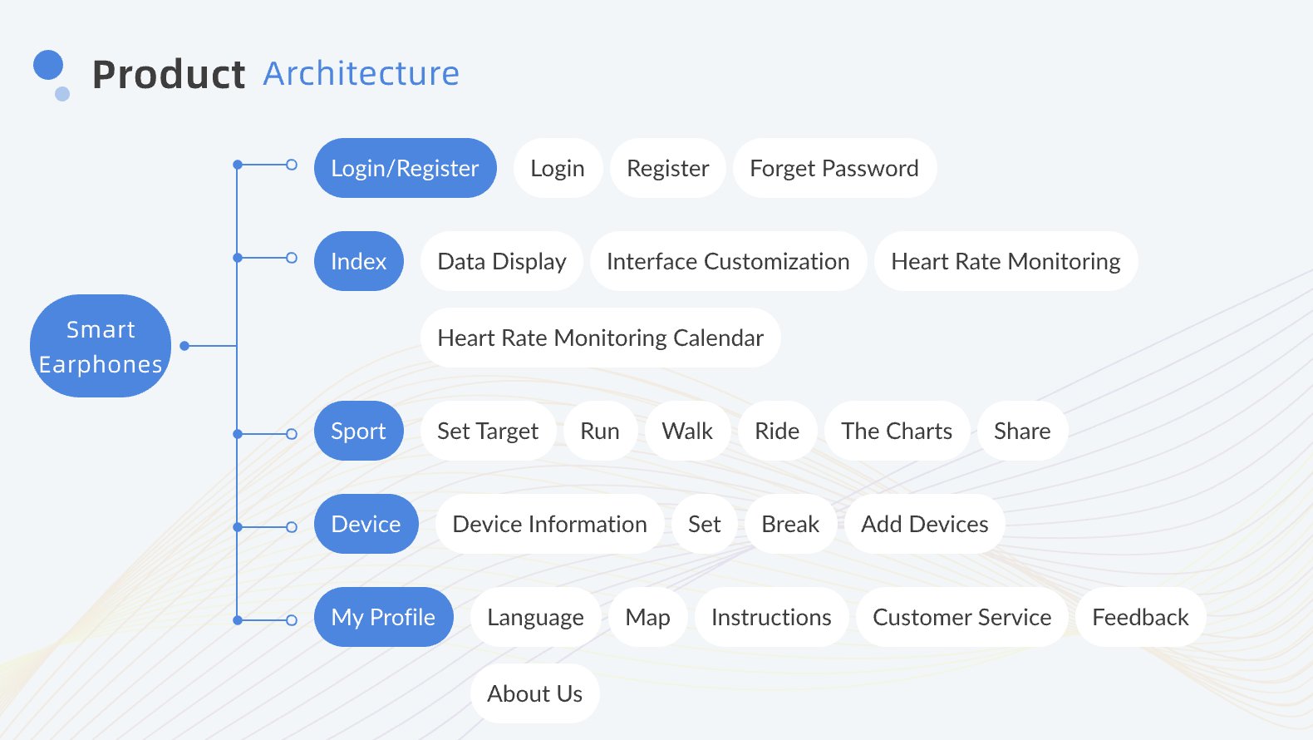Click the Index category node

[358, 261]
